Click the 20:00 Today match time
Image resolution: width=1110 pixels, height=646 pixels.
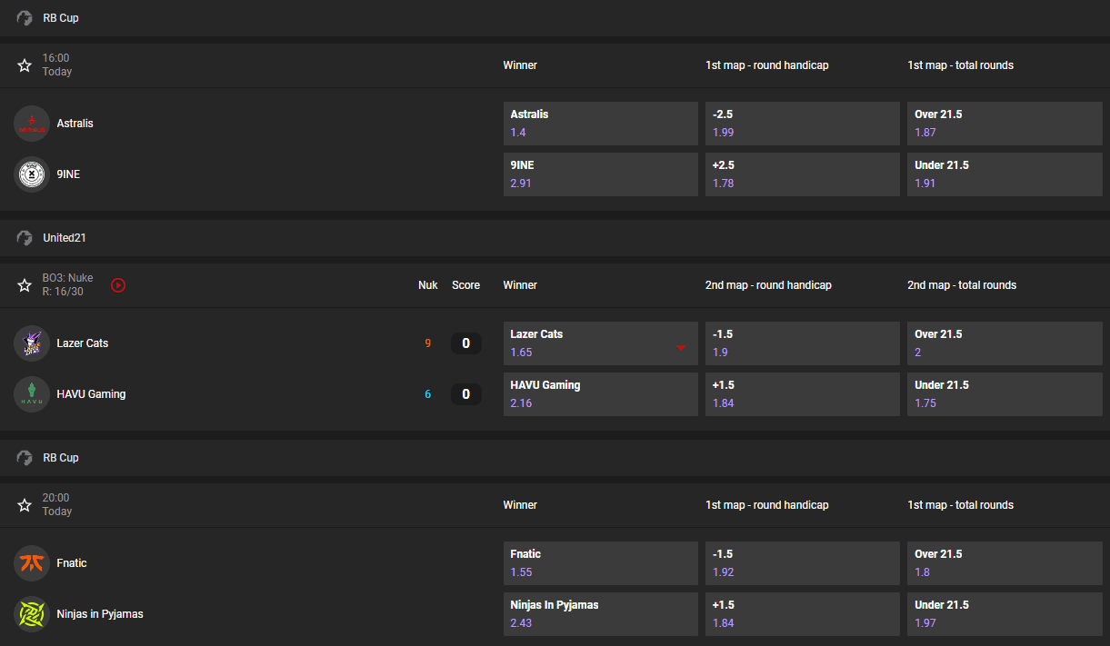pos(56,505)
